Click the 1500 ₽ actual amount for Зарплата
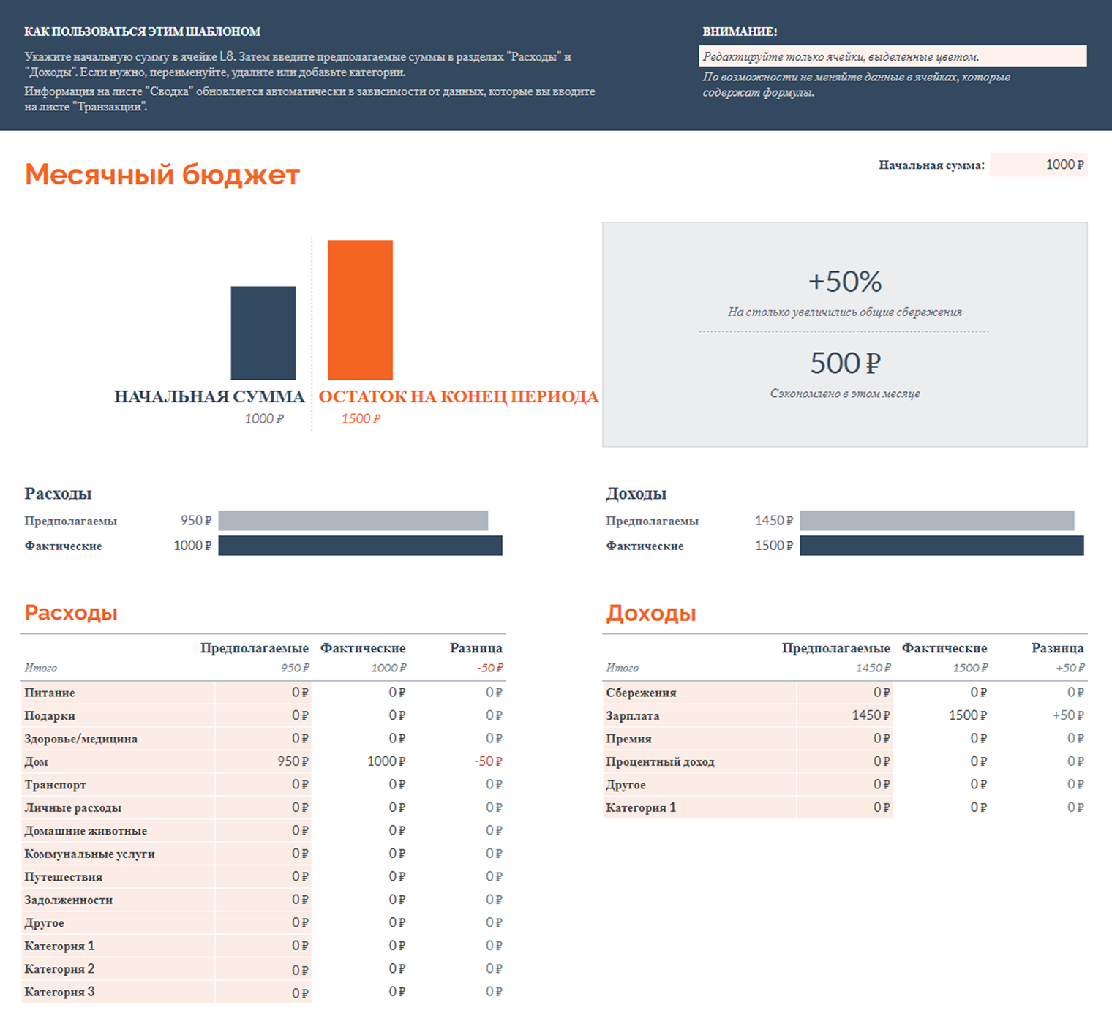 (x=942, y=715)
